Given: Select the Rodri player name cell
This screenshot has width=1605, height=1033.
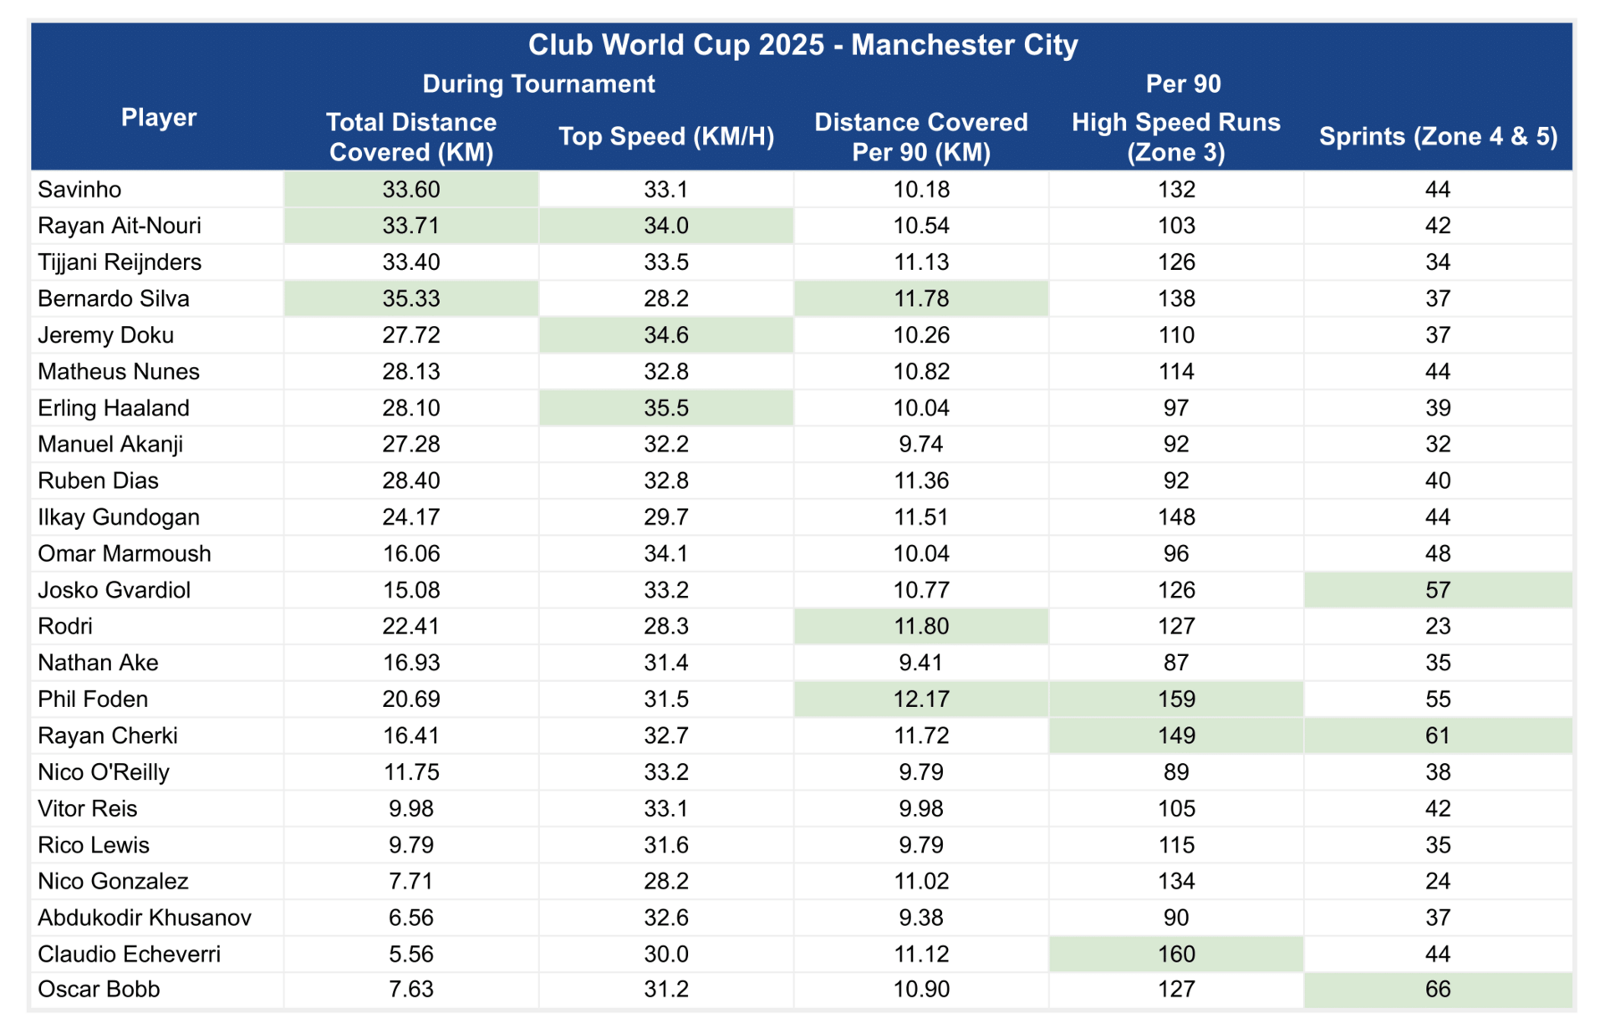Looking at the screenshot, I should click(158, 627).
